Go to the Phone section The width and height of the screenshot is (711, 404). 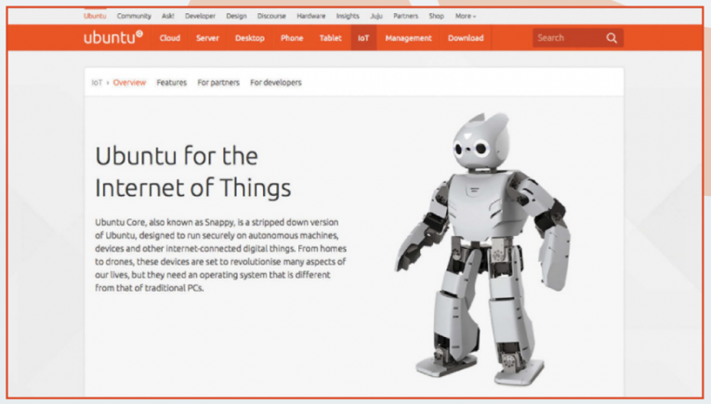point(292,38)
